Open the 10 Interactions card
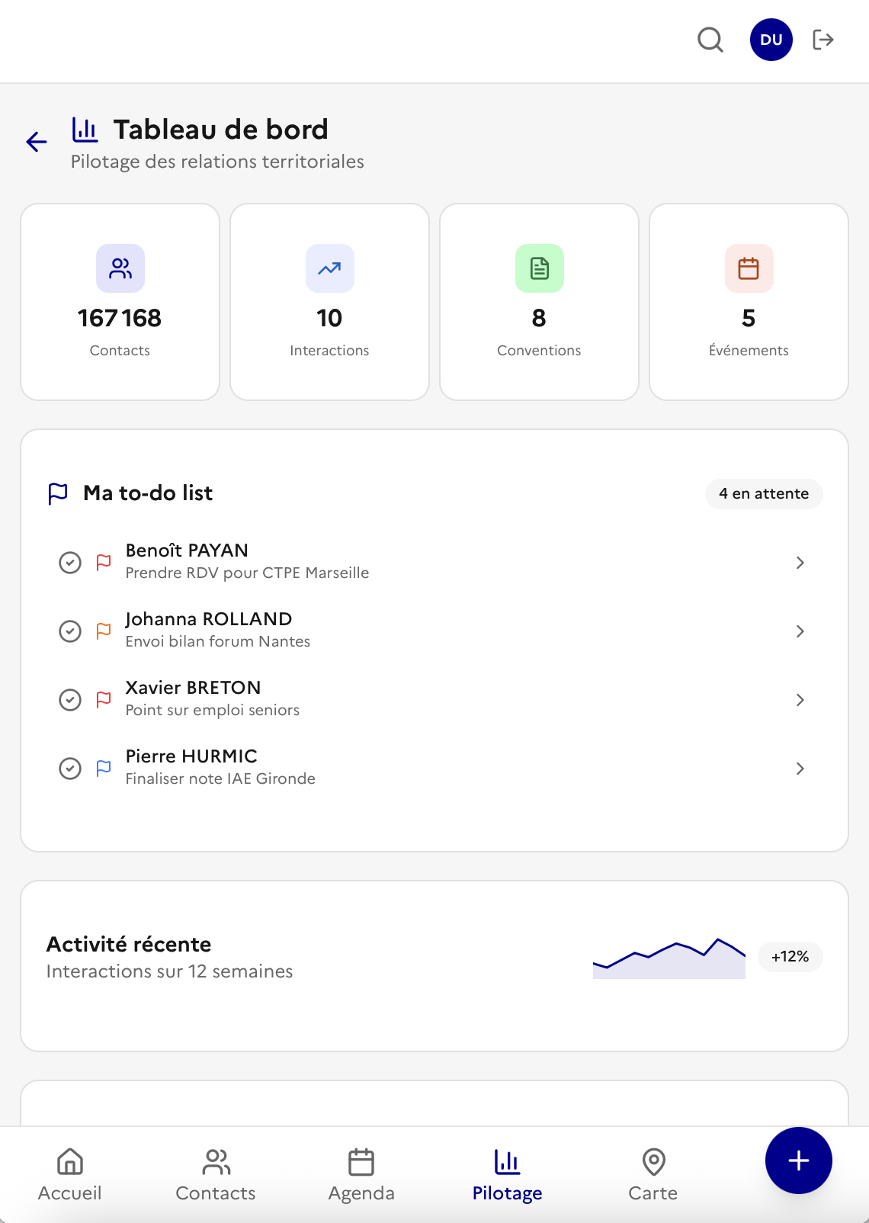This screenshot has height=1223, width=869. coord(330,302)
